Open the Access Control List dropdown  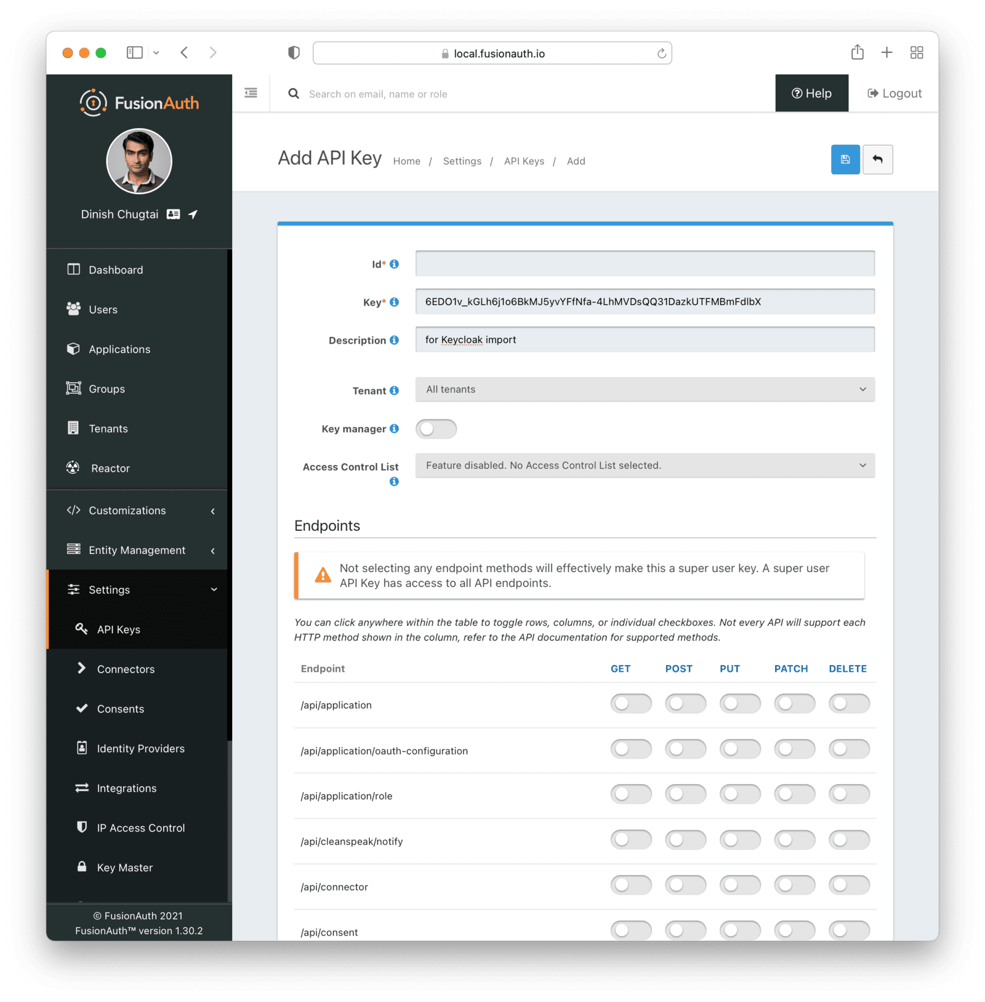coord(645,466)
